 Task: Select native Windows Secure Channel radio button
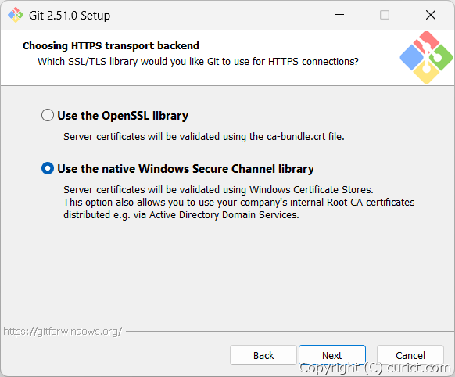[48, 168]
